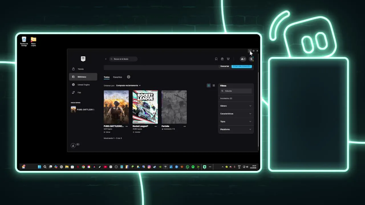Show hidden system tray icons
Screen dimensions: 365x205
tap(222, 167)
